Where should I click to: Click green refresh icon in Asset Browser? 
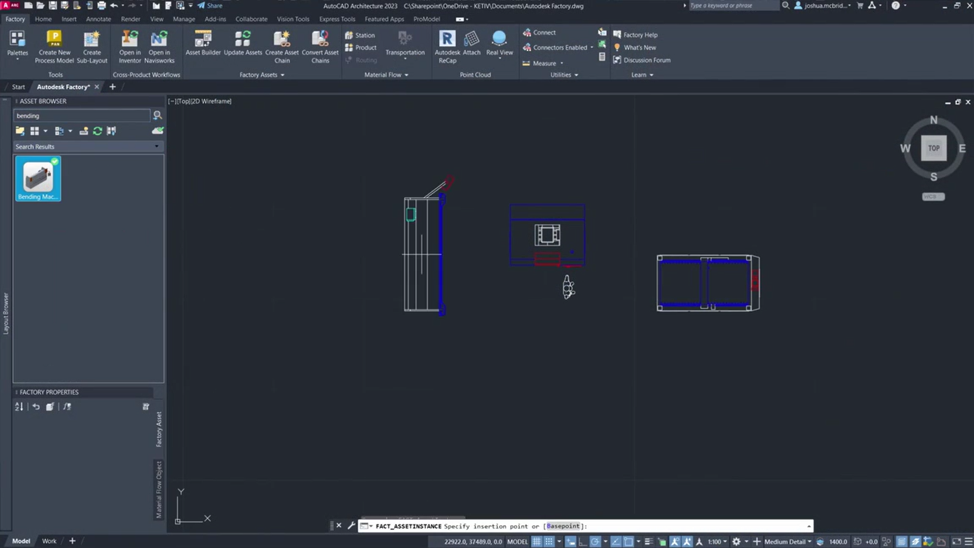(x=98, y=131)
